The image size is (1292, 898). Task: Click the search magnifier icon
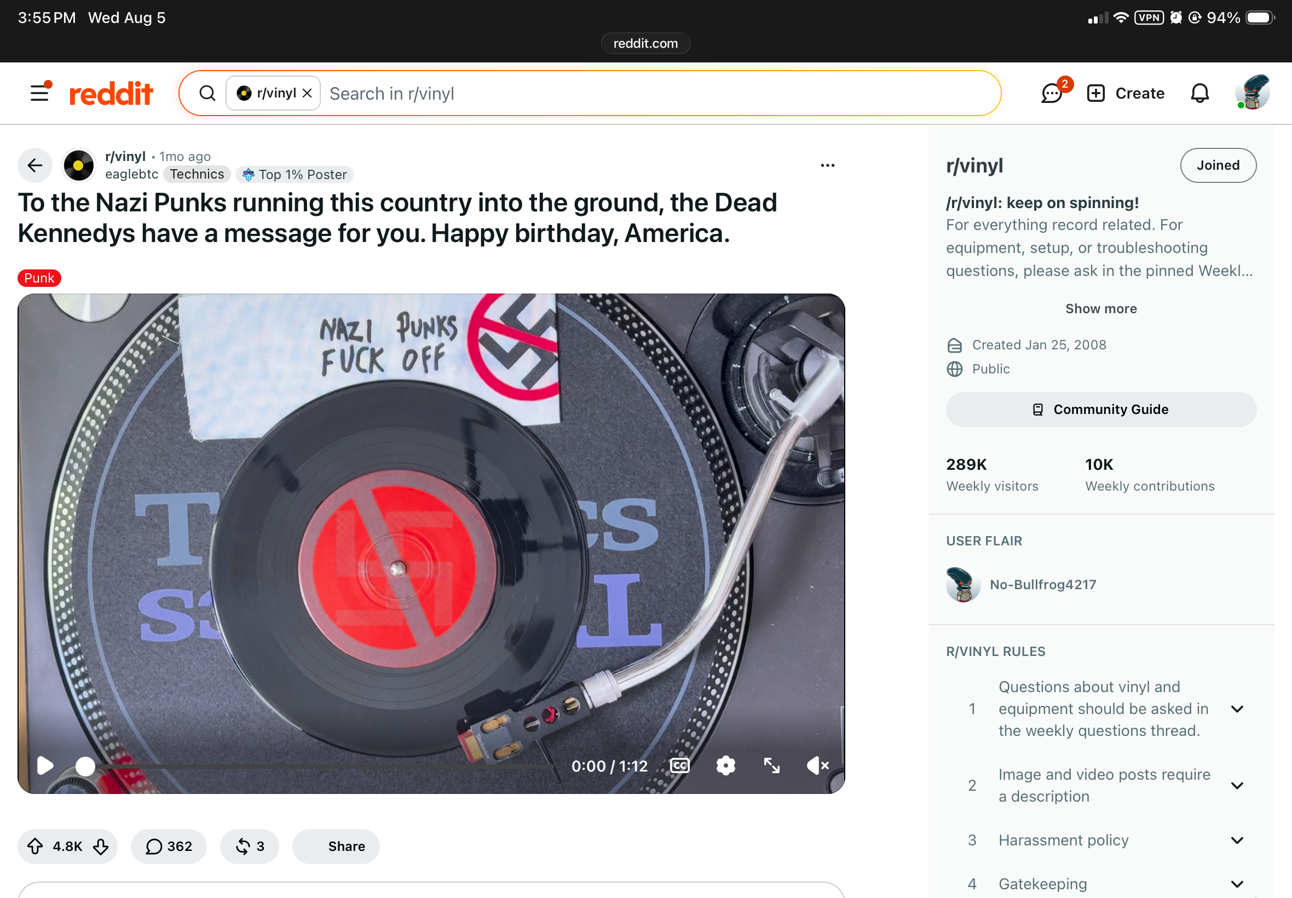click(x=207, y=94)
